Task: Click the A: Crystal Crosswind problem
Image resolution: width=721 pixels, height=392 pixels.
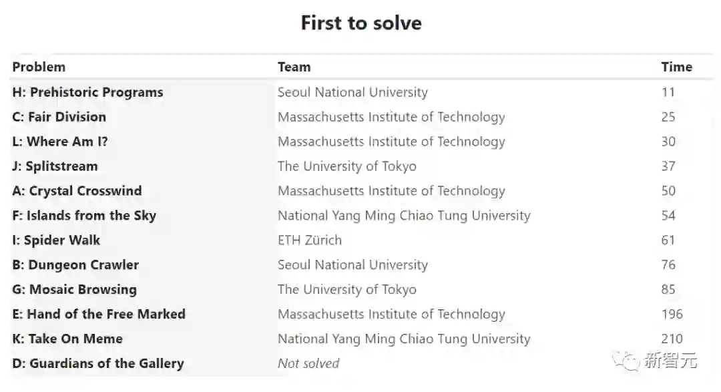Action: pyautogui.click(x=77, y=191)
